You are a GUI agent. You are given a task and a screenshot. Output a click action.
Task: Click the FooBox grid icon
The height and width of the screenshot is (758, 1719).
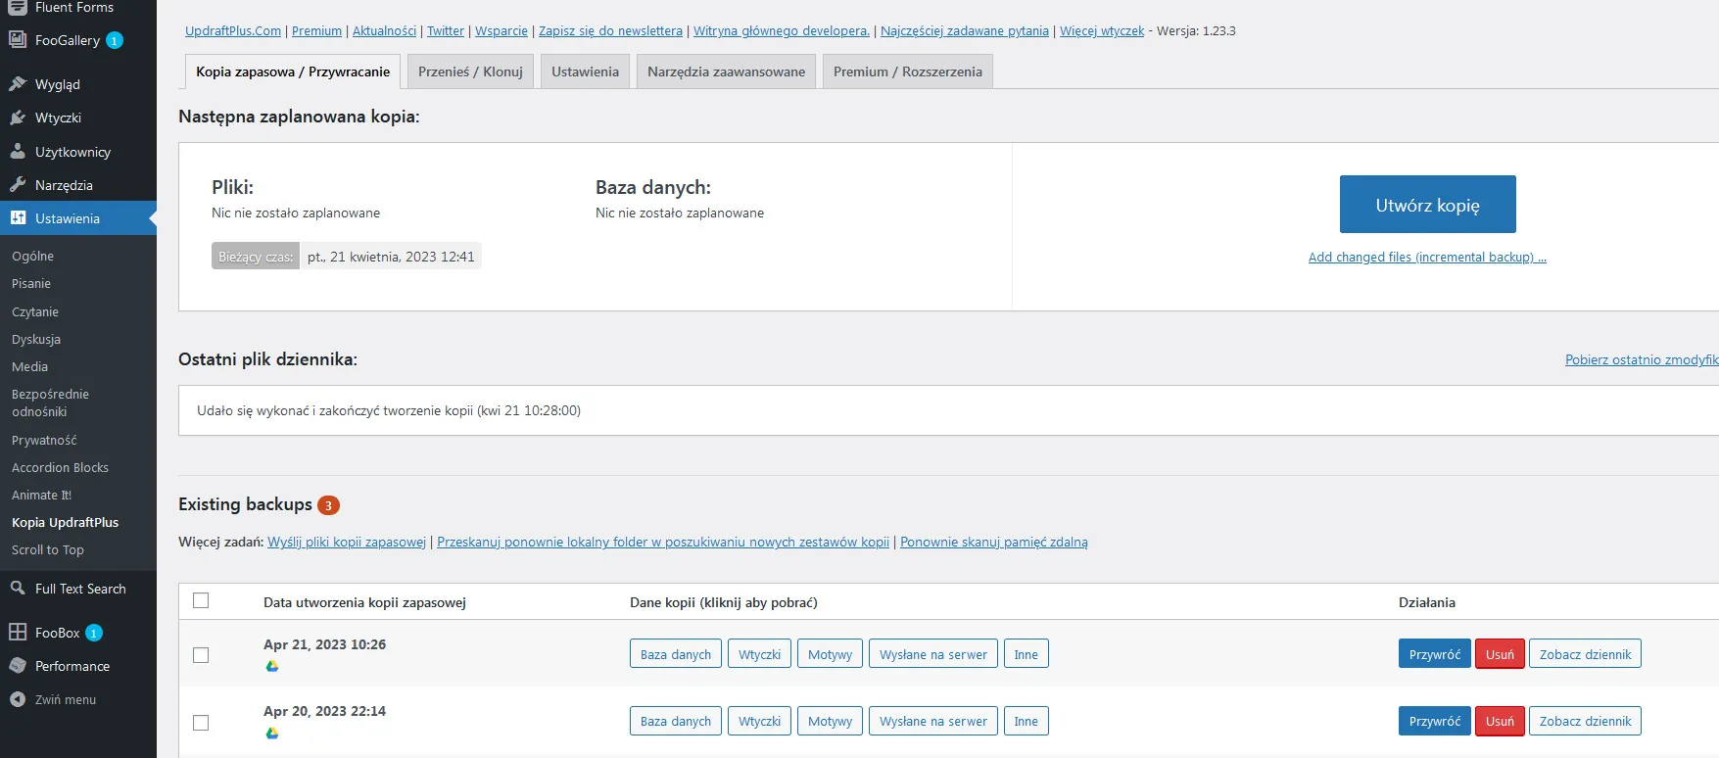[18, 633]
